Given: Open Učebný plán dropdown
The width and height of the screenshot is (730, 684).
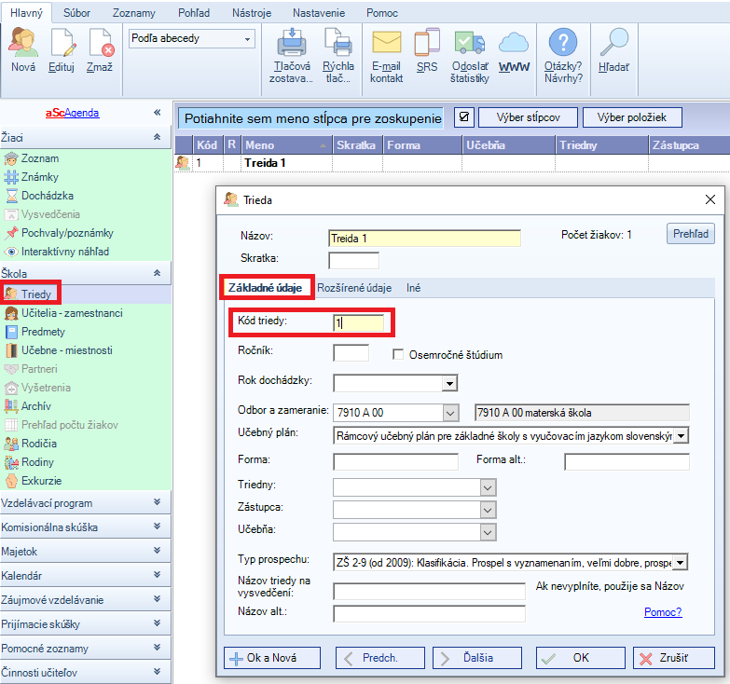Looking at the screenshot, I should coord(681,436).
